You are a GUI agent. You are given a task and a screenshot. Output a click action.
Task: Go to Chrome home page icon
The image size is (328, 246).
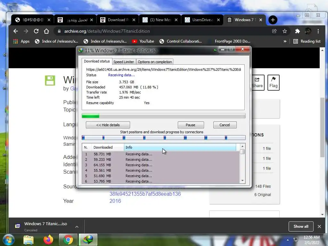coord(46,31)
